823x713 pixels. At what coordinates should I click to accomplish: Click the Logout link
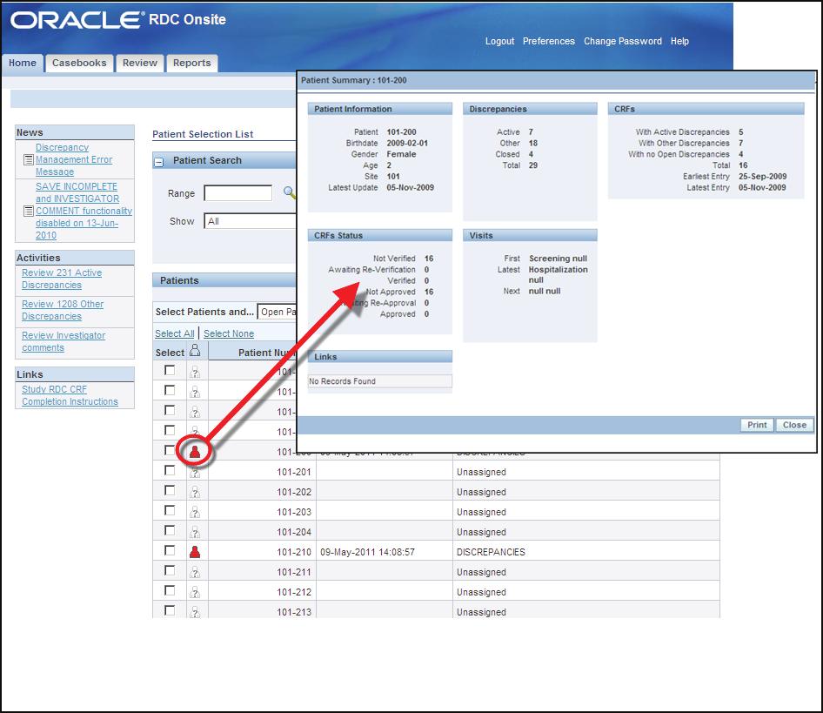(499, 41)
